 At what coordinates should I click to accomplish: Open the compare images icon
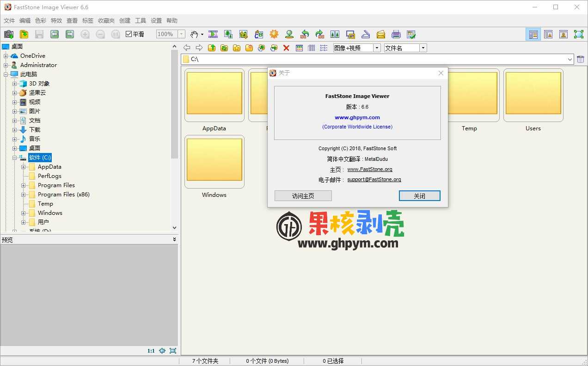pyautogui.click(x=335, y=34)
